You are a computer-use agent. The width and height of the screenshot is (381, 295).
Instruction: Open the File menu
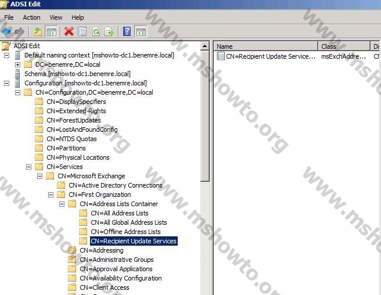(9, 17)
